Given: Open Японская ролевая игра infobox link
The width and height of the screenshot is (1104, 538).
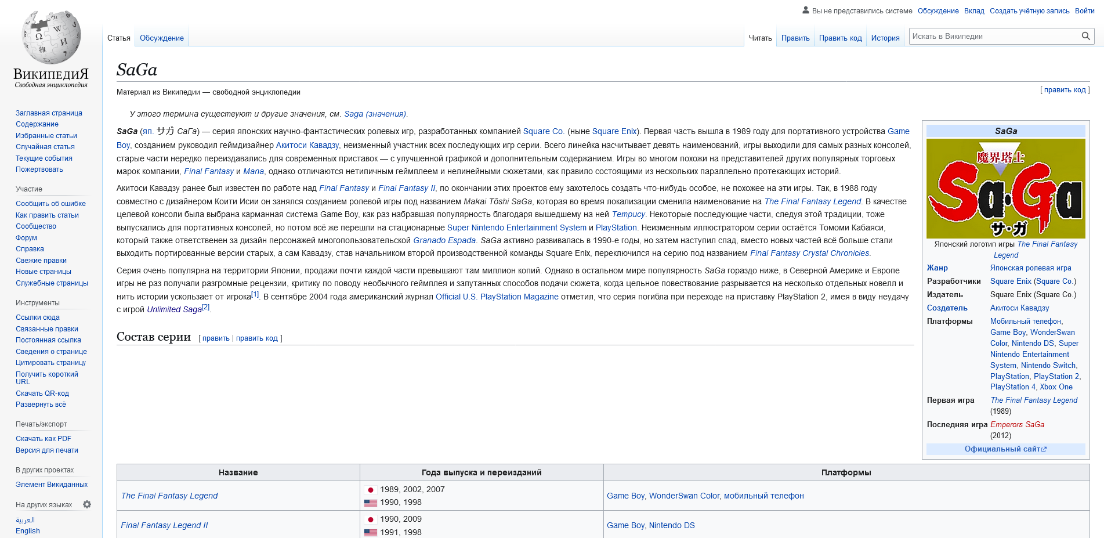Looking at the screenshot, I should [1031, 268].
